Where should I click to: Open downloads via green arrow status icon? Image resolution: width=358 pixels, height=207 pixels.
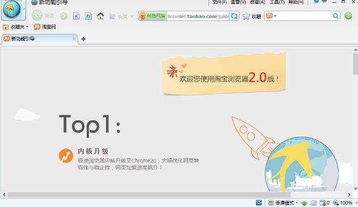(304, 203)
